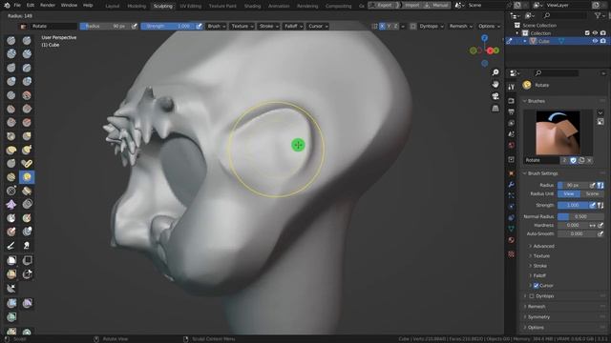Open the Falloff dropdown in header
Image resolution: width=611 pixels, height=343 pixels.
[x=293, y=26]
